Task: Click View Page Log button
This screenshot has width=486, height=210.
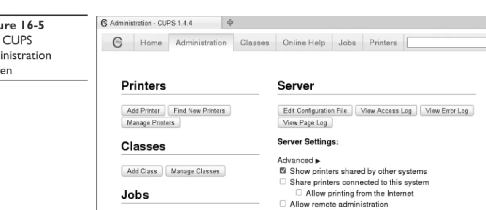Action: tap(305, 123)
